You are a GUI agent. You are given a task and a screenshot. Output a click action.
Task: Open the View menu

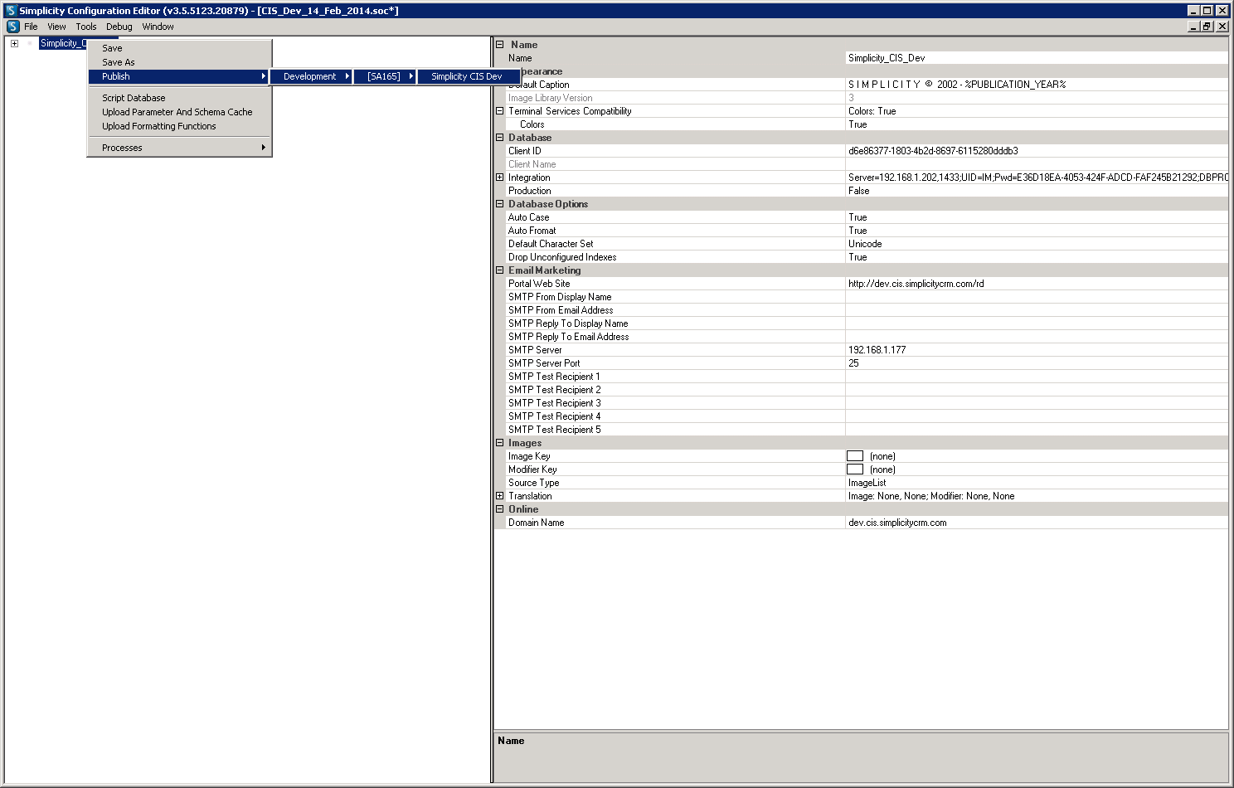coord(56,27)
